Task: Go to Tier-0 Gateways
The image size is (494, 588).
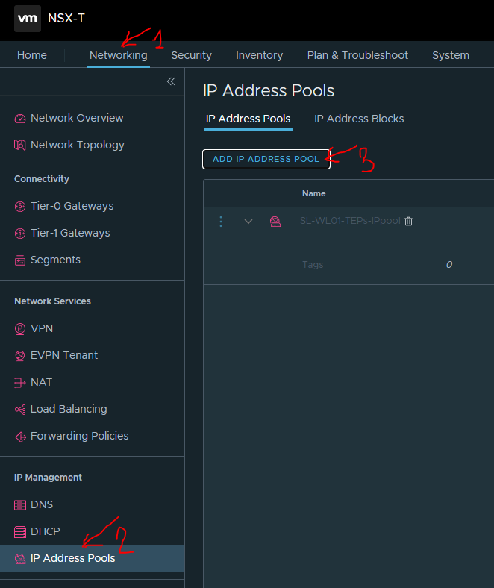Action: click(x=72, y=206)
